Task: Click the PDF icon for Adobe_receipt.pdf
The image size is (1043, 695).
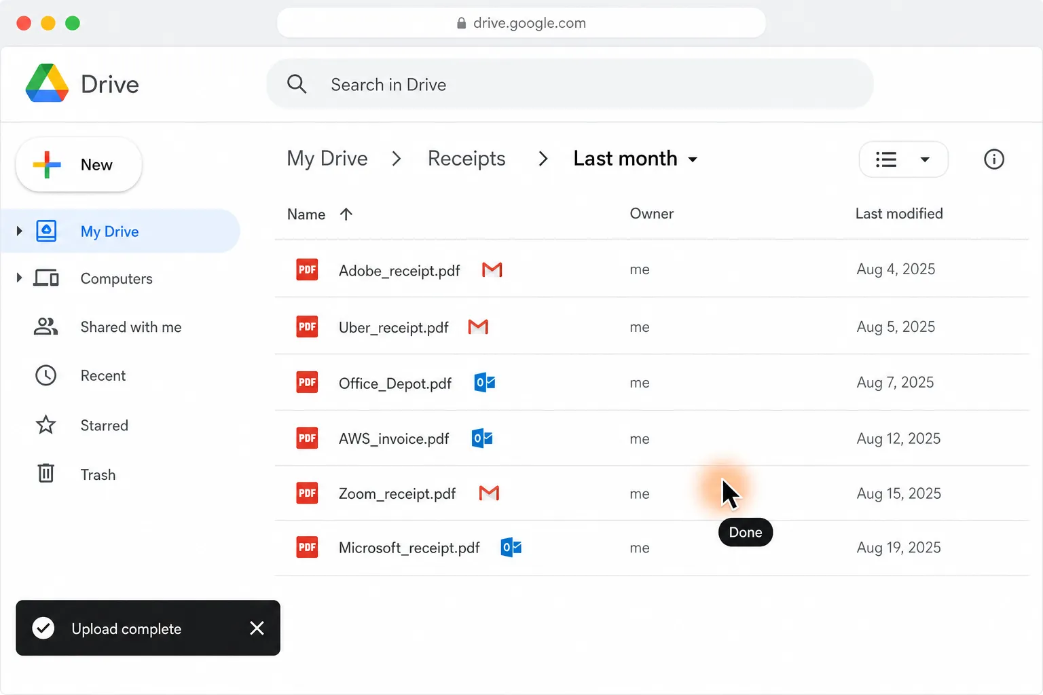Action: 308,269
